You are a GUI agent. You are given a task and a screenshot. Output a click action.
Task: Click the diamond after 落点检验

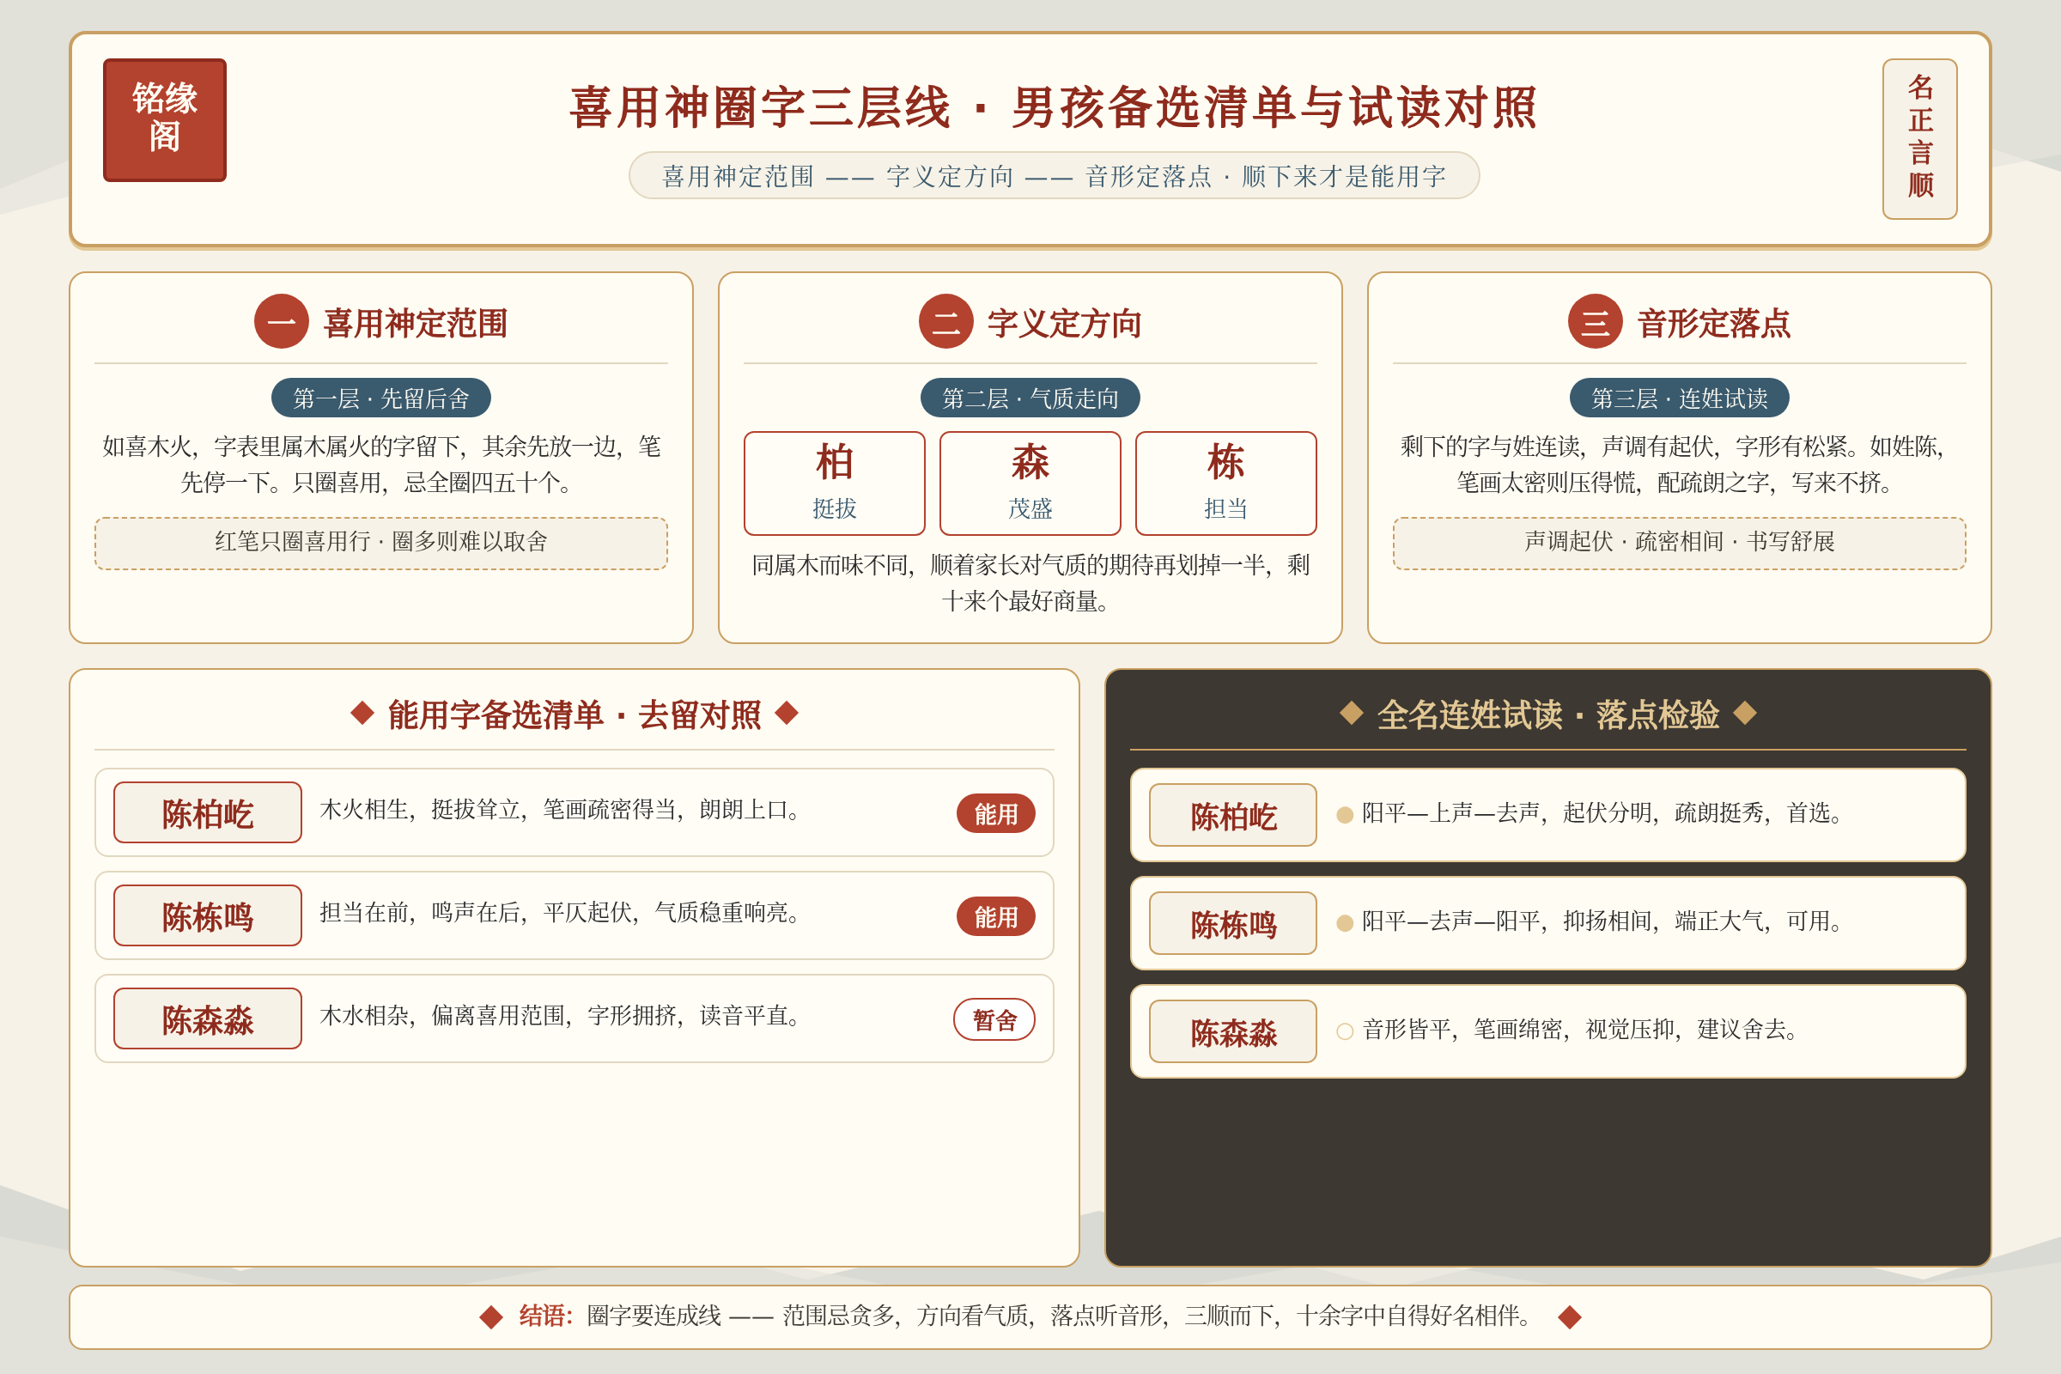(1746, 714)
